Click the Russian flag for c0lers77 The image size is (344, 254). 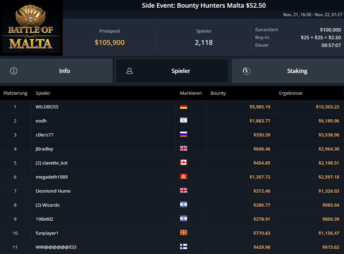183,135
